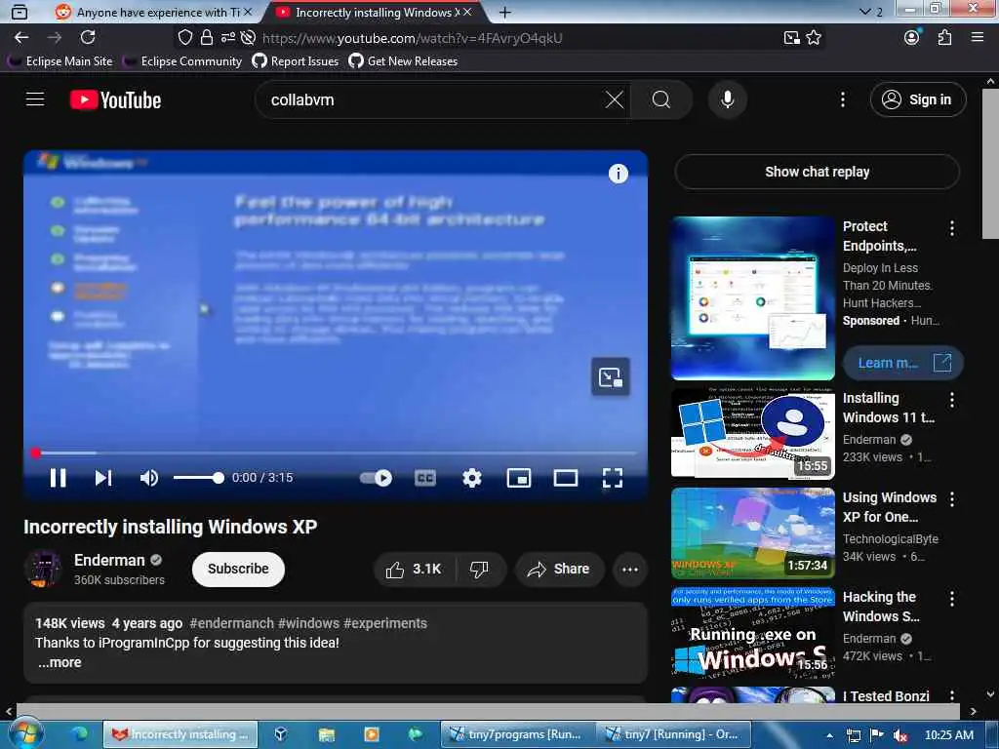The image size is (999, 749).
Task: Open Eclipse Main Site bookmark
Action: click(x=60, y=61)
